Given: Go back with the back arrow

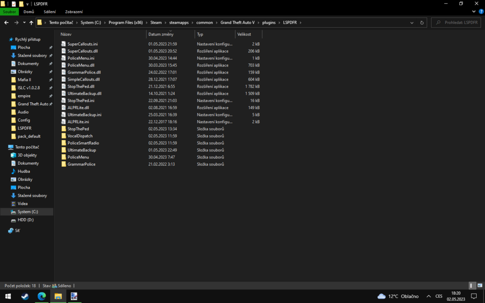Looking at the screenshot, I should click(x=6, y=23).
